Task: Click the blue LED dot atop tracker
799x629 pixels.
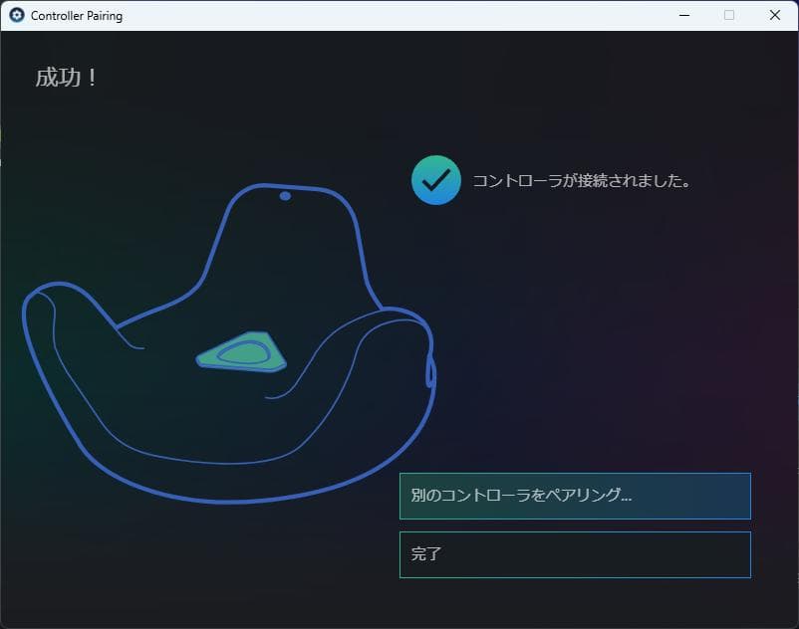Action: 285,196
